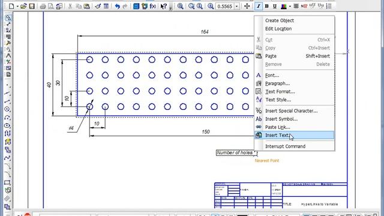Activate the What's This help pointer
Screen dimensions: 384x216
163,7
